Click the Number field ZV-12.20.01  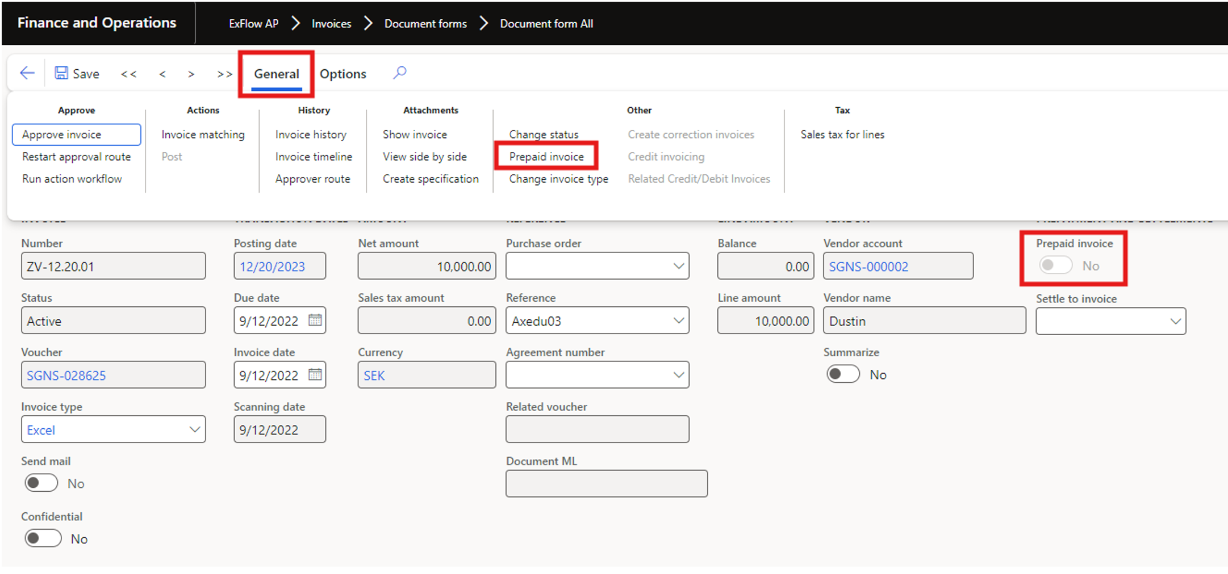[x=114, y=266]
